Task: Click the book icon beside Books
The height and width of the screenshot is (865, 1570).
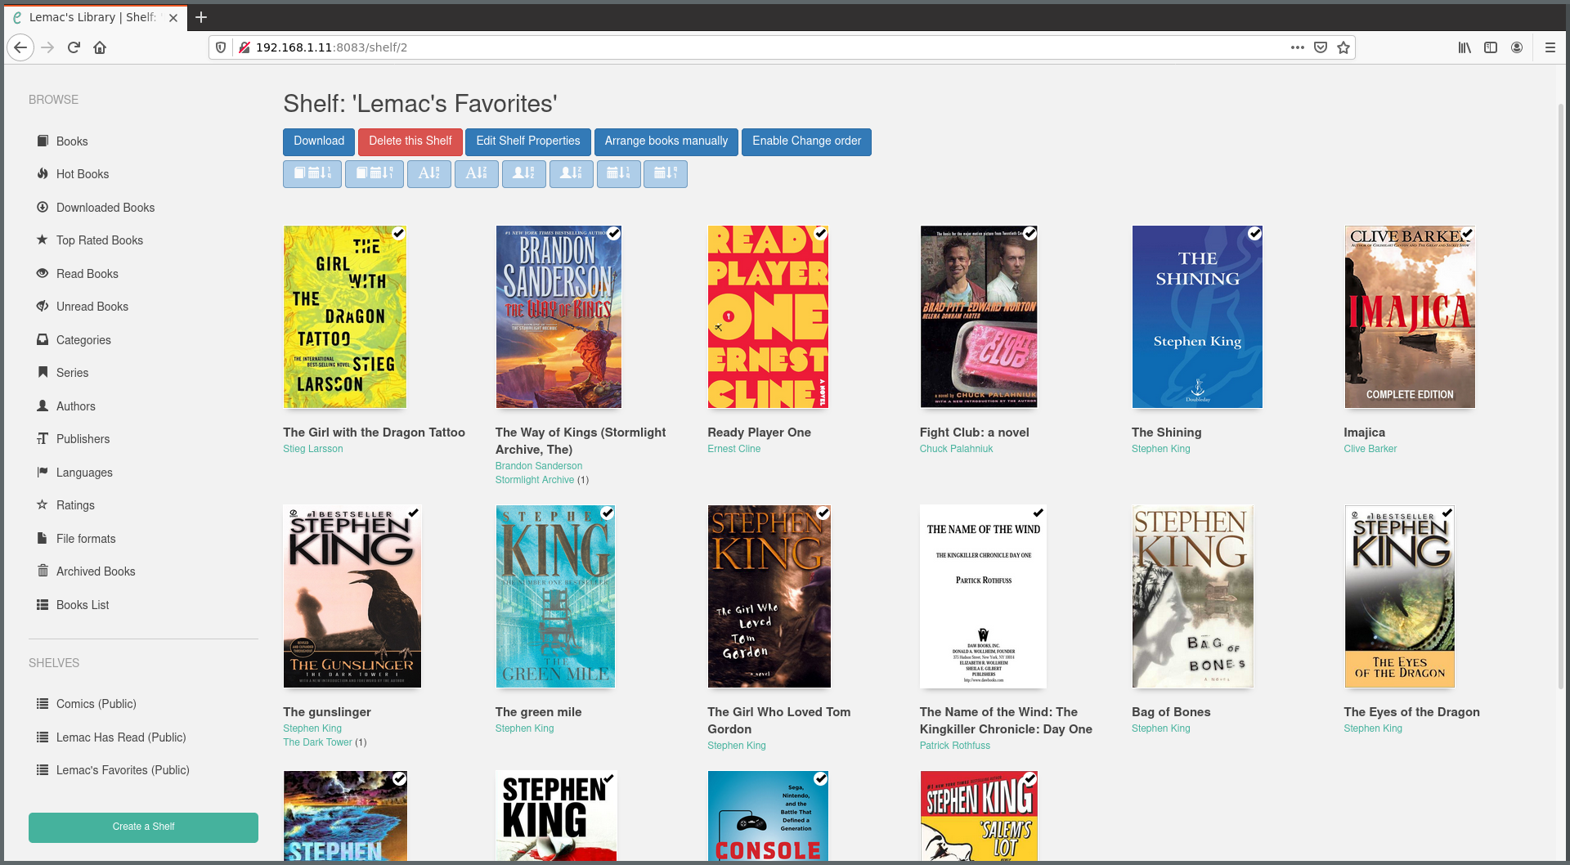Action: (x=43, y=141)
